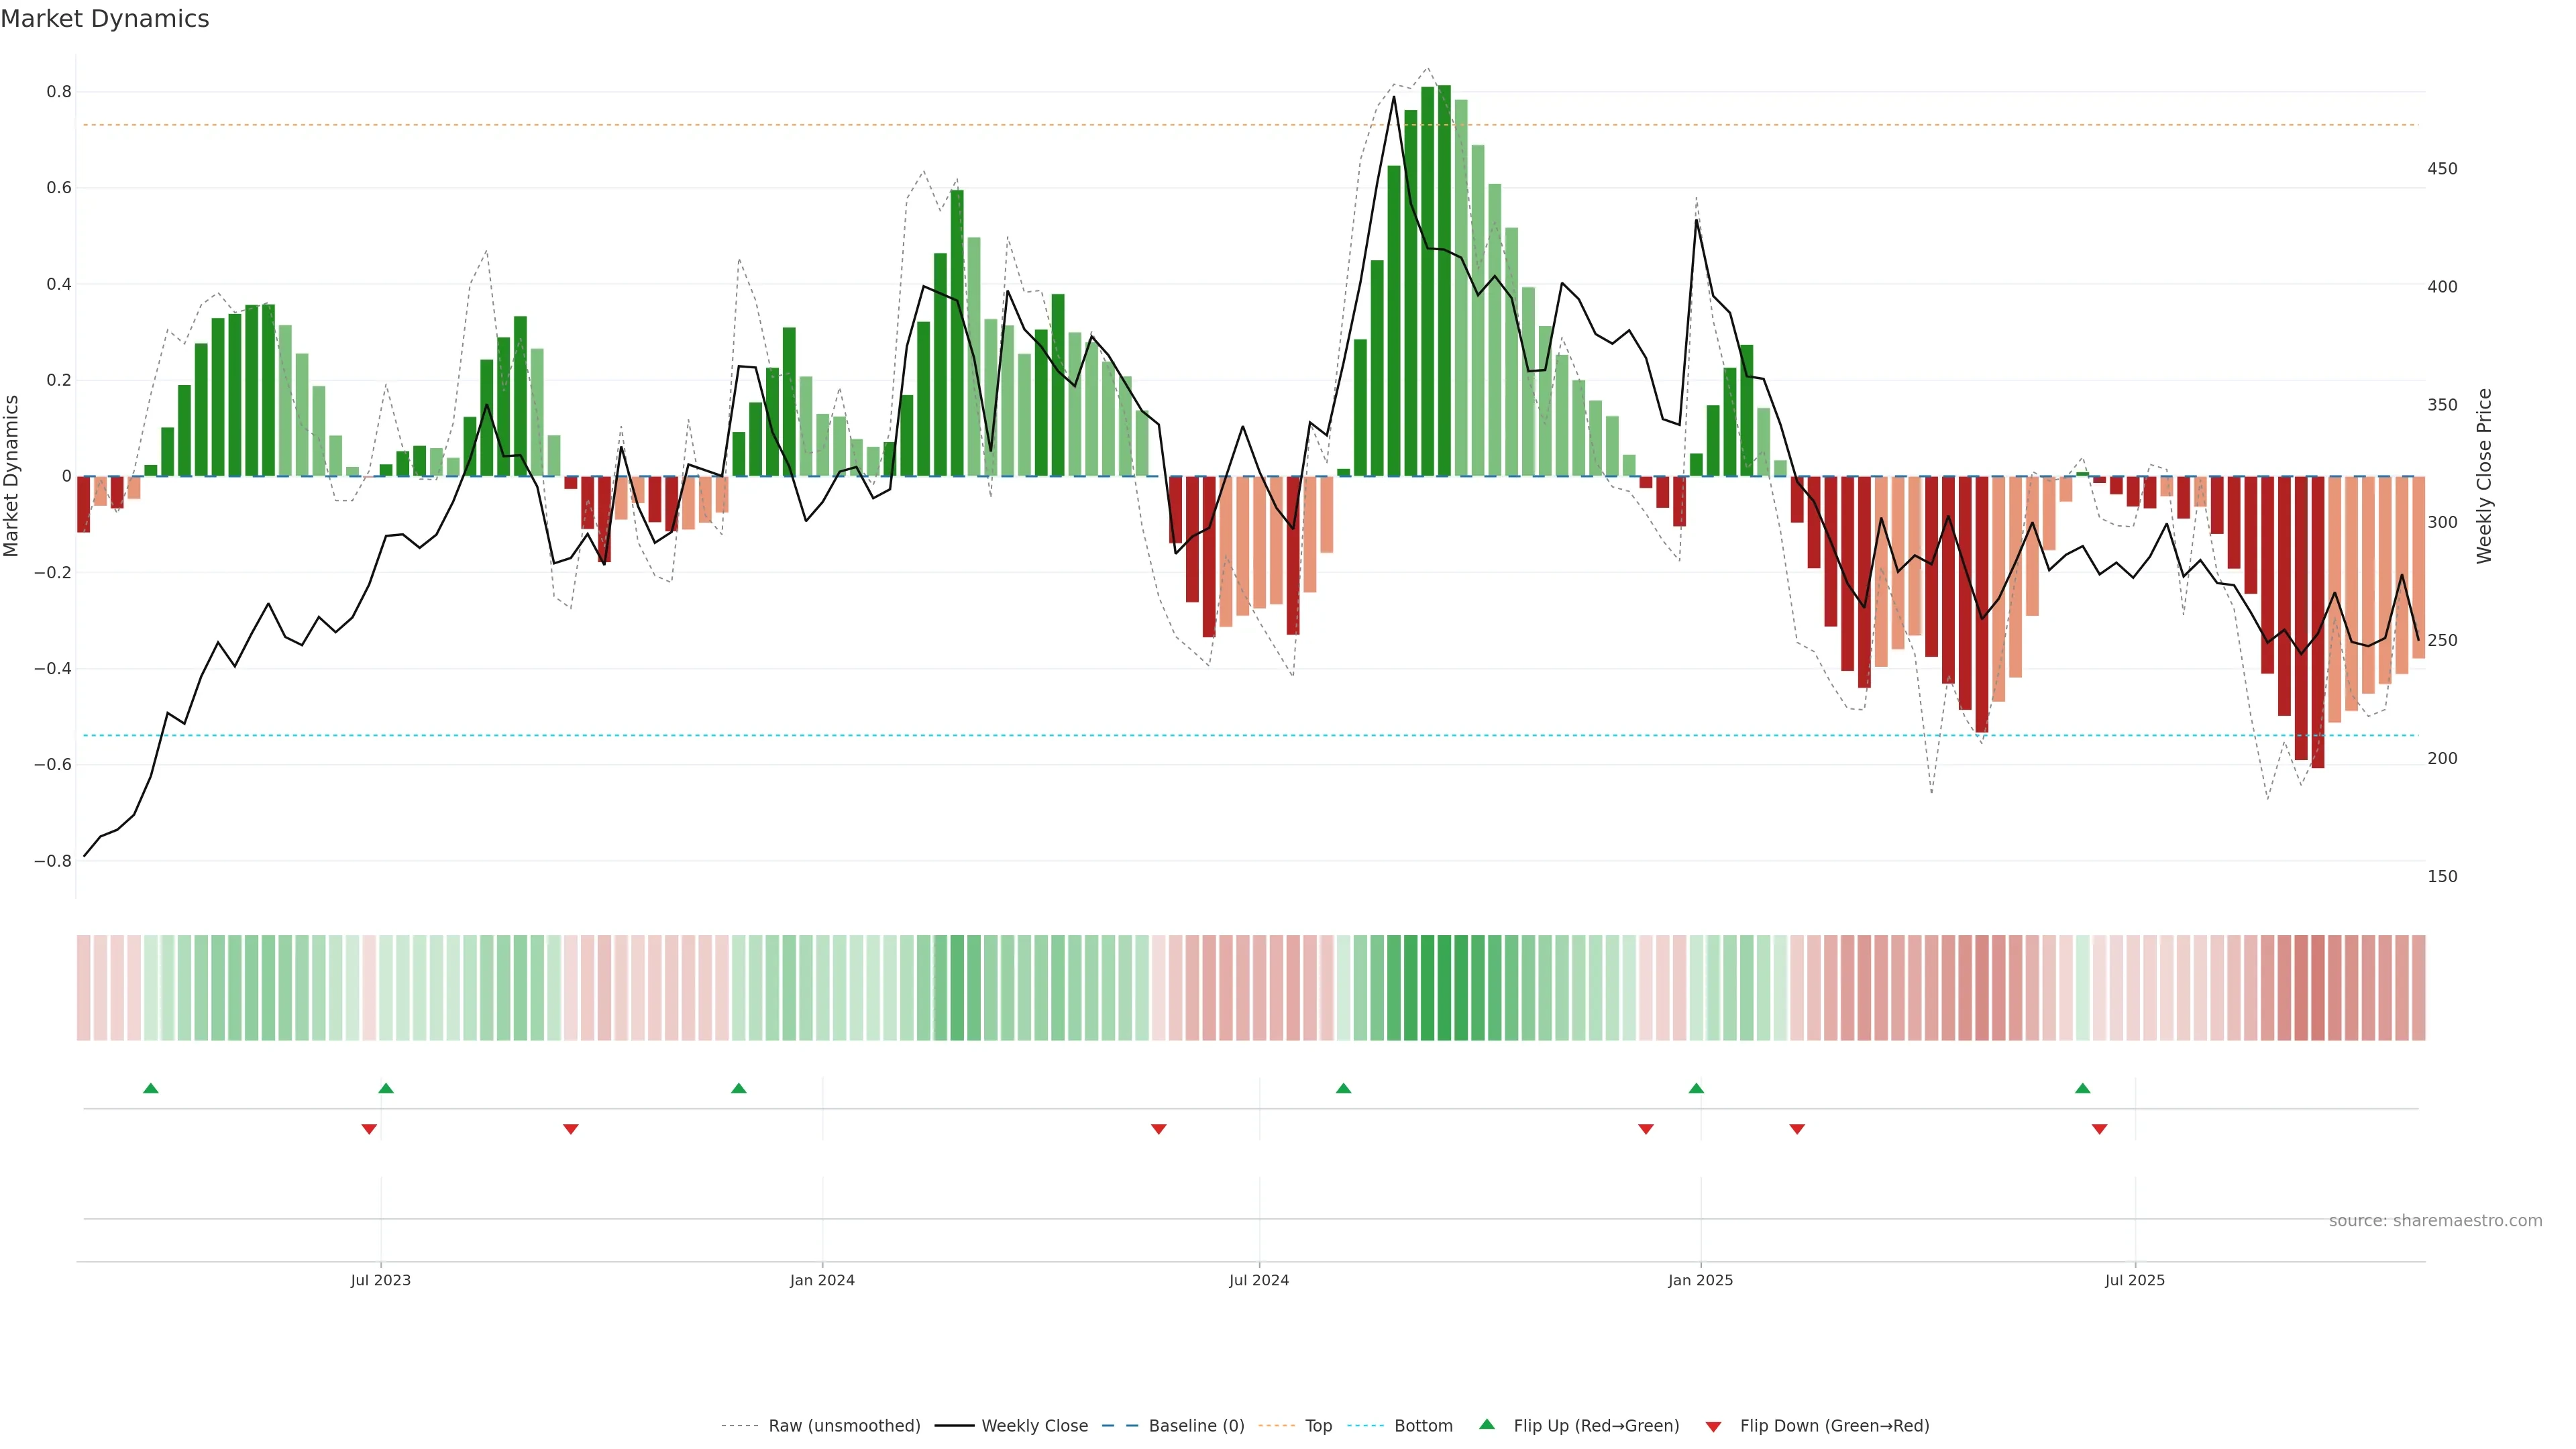Click the first green Flip Up triangle marker
The width and height of the screenshot is (2576, 1449).
click(151, 1088)
